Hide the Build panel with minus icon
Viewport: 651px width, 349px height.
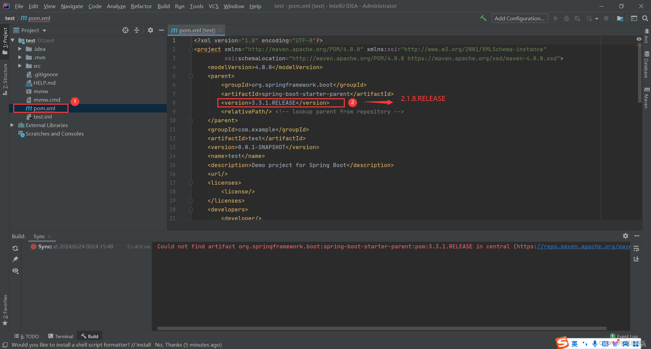coord(637,236)
